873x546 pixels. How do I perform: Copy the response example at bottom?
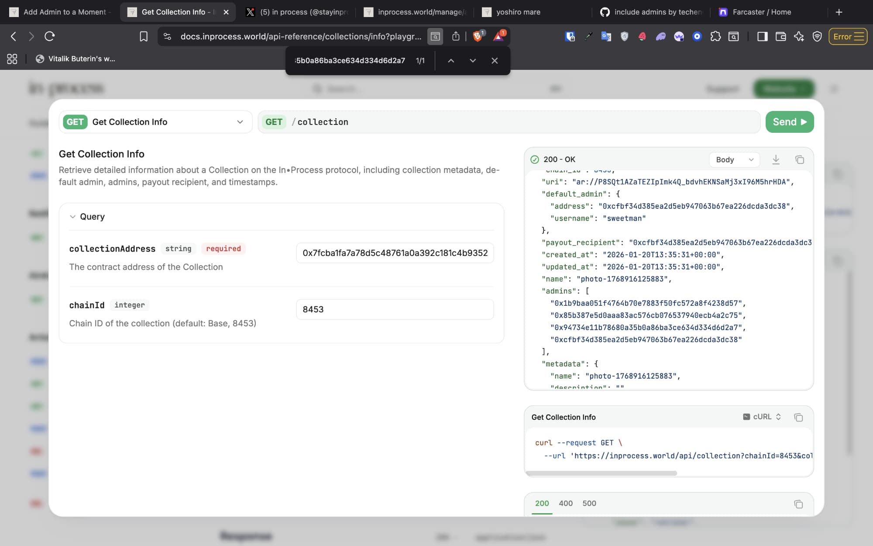coord(798,504)
